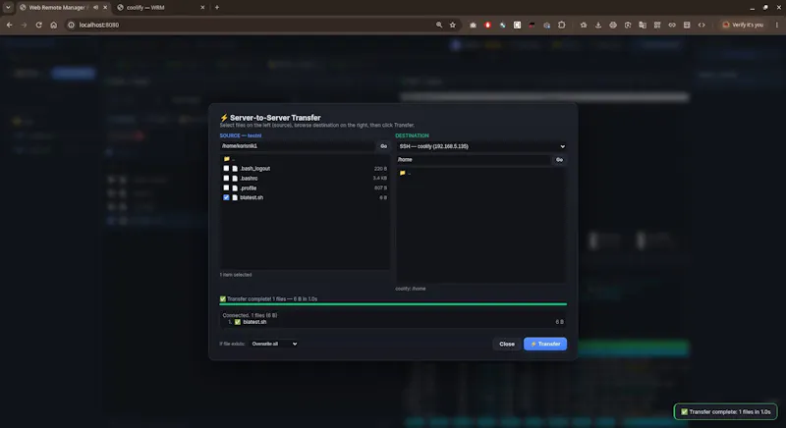
Task: Click the QR code grid icon in the toolbar
Action: tap(657, 25)
